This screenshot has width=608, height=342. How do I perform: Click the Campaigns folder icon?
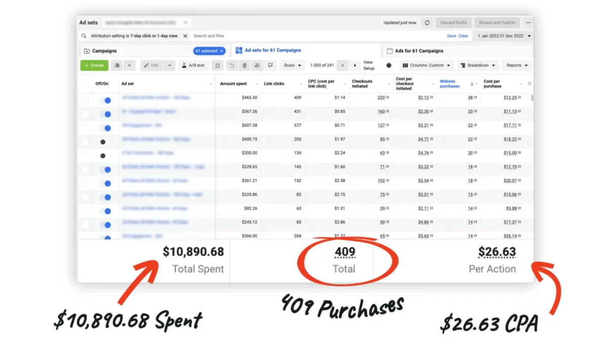87,51
